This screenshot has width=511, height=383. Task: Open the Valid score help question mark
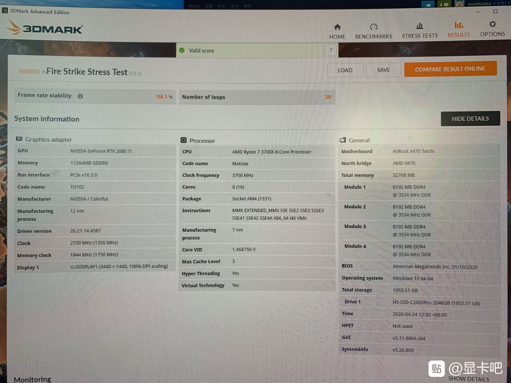point(331,50)
